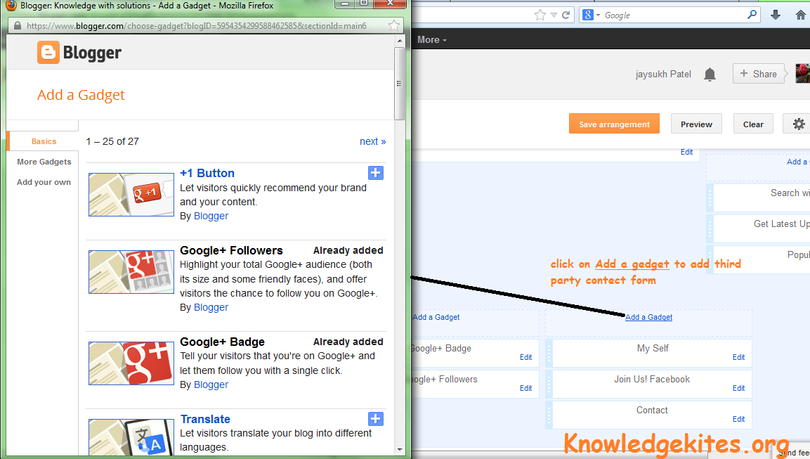Edit the My Self gadget
Screen dimensions: 810x459
[739, 357]
